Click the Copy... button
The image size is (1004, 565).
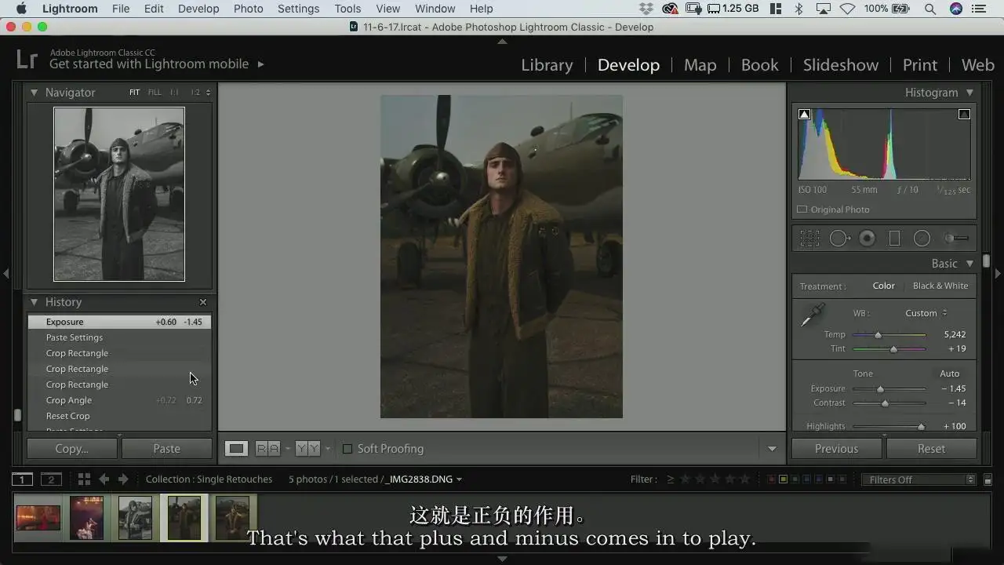point(72,449)
